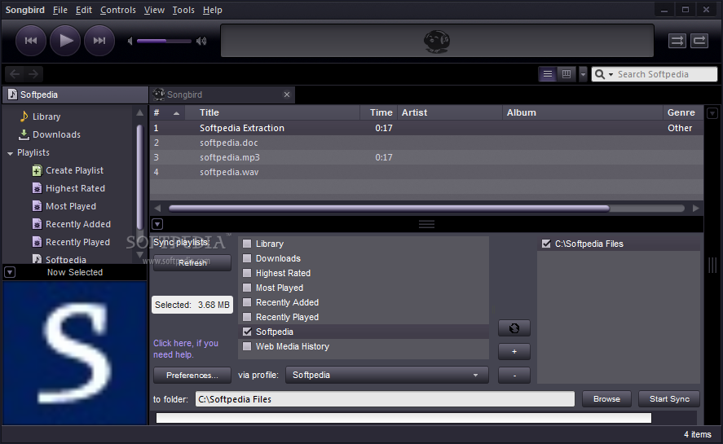Open the Highest Rated smart playlist

[75, 188]
